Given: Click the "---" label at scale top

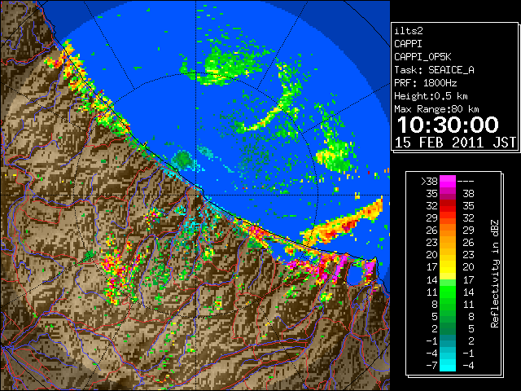Looking at the screenshot, I should click(x=466, y=182).
